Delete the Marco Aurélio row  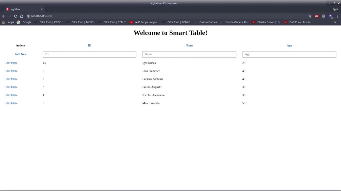pos(14,103)
